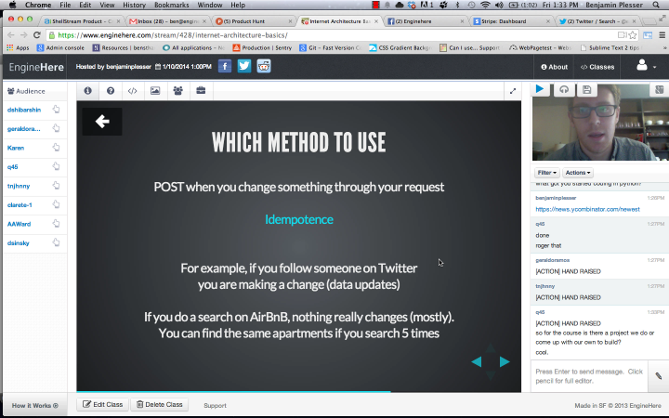Open the Classes menu in header
This screenshot has height=418, width=669.
pos(597,67)
